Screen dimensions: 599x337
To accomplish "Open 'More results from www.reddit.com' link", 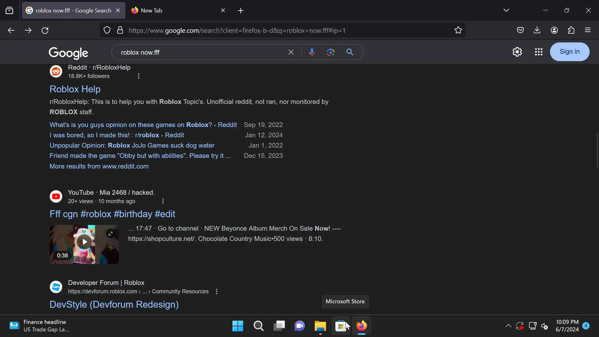I will [x=99, y=166].
